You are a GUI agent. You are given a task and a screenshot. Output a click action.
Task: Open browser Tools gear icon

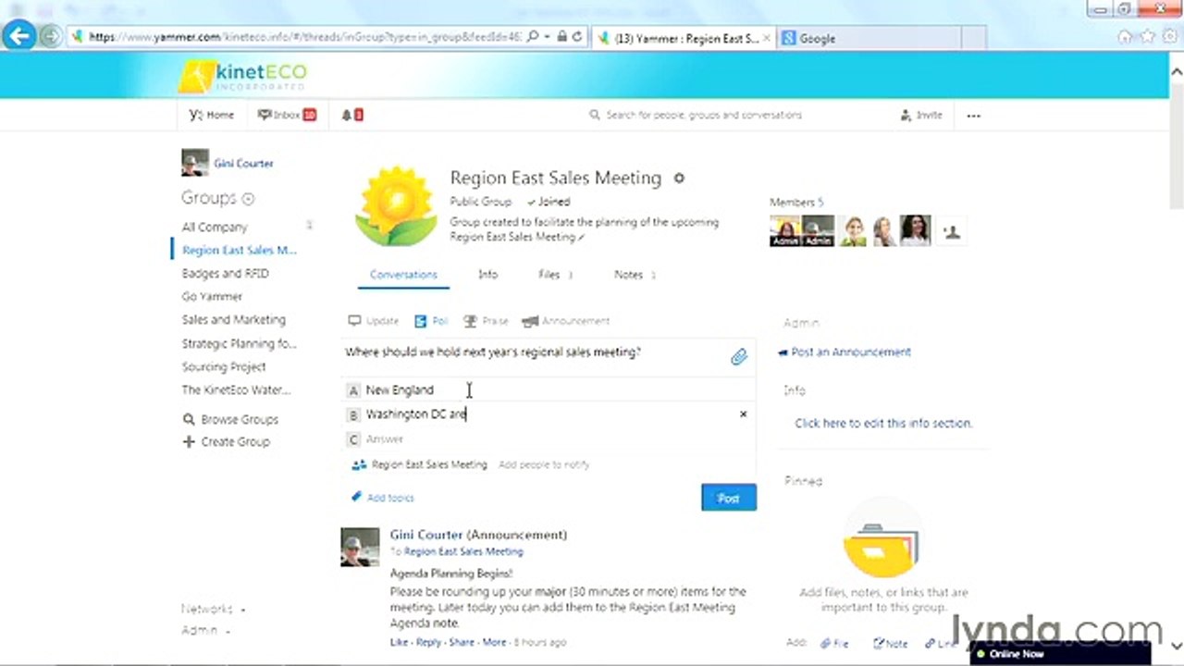(x=1168, y=37)
